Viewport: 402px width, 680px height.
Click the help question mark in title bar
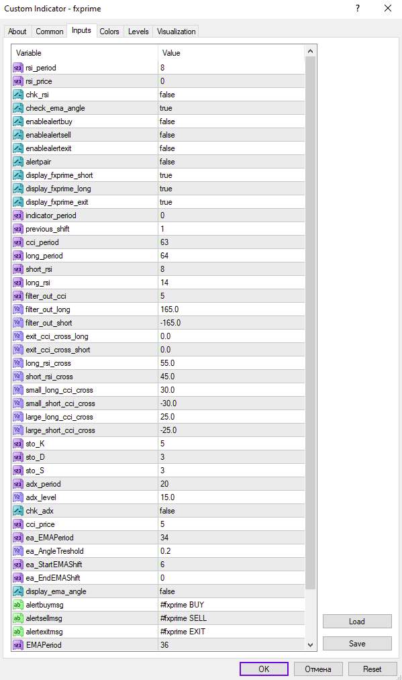(x=357, y=8)
